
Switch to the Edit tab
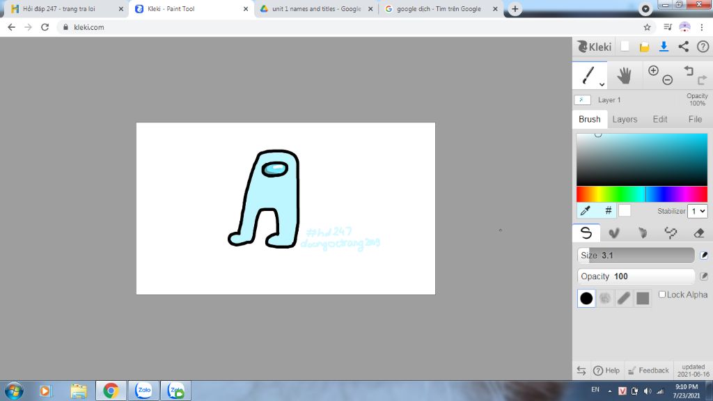coord(660,119)
